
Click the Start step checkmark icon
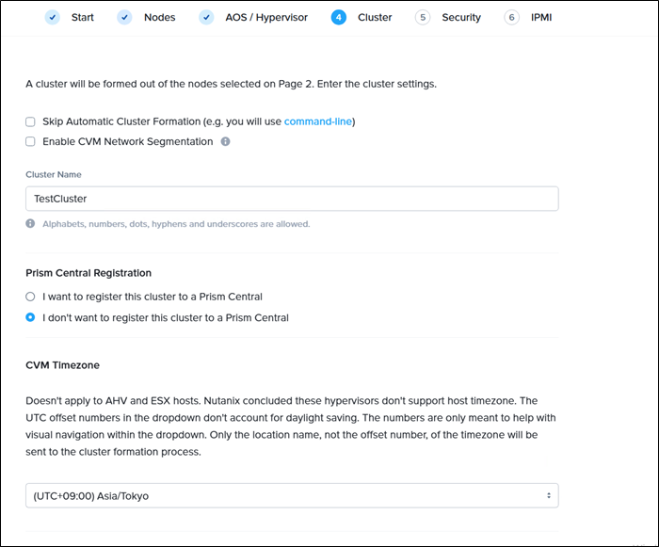click(53, 17)
